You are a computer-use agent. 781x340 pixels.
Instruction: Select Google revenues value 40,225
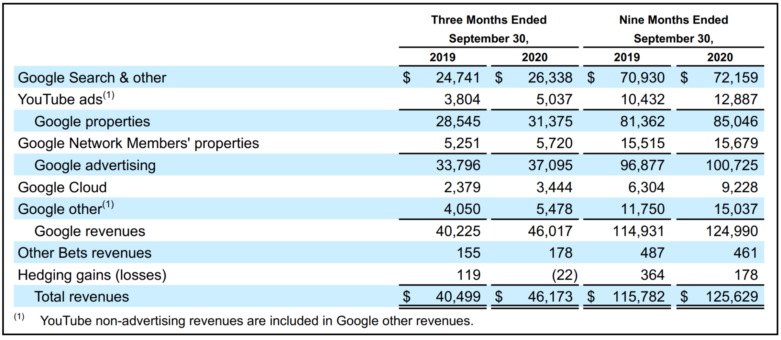pyautogui.click(x=458, y=231)
